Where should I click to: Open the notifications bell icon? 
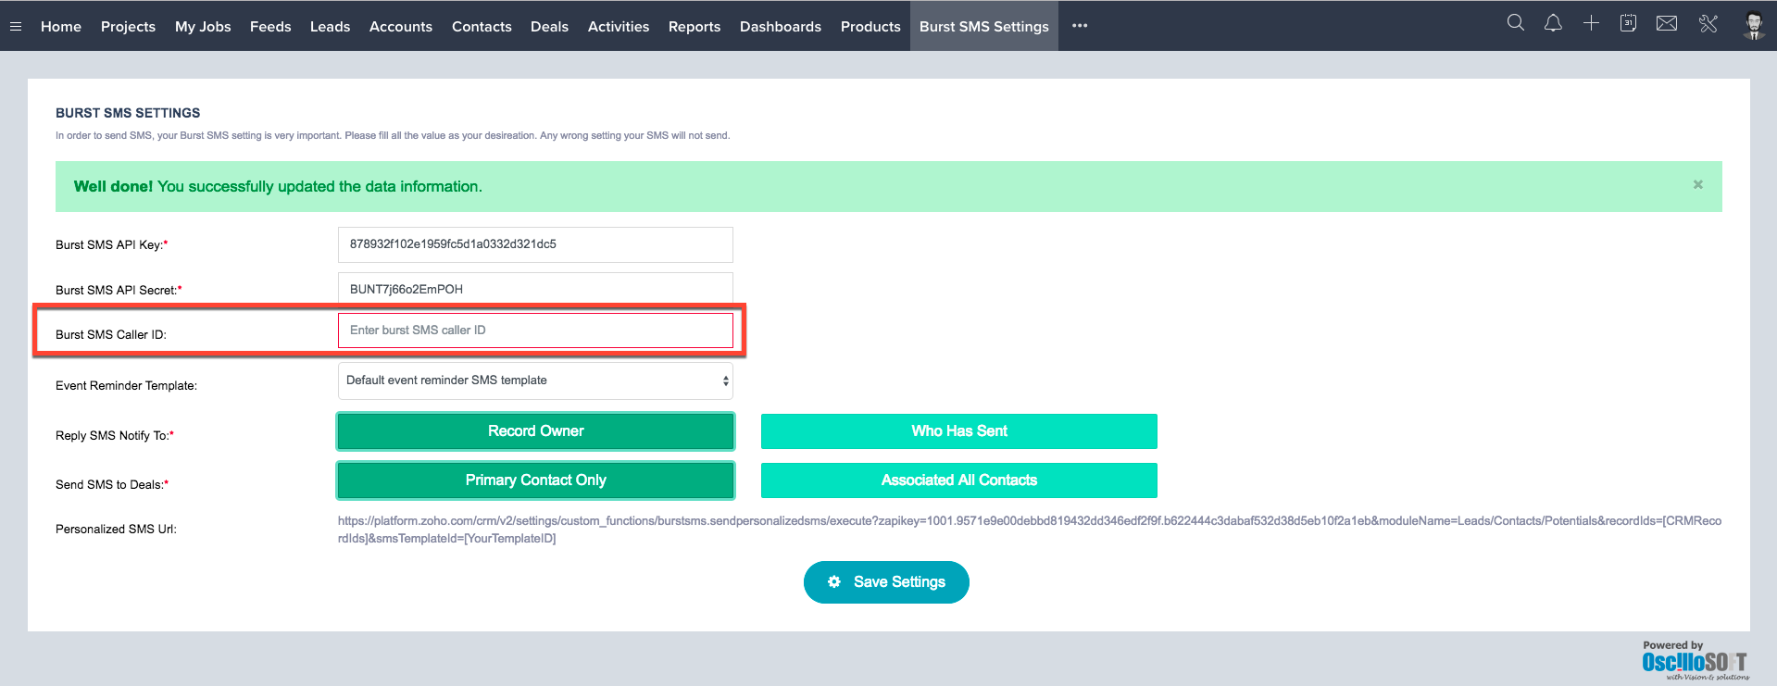pos(1553,23)
